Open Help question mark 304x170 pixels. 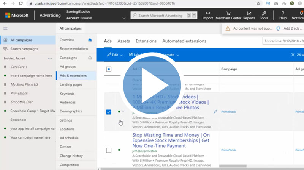[283, 13]
